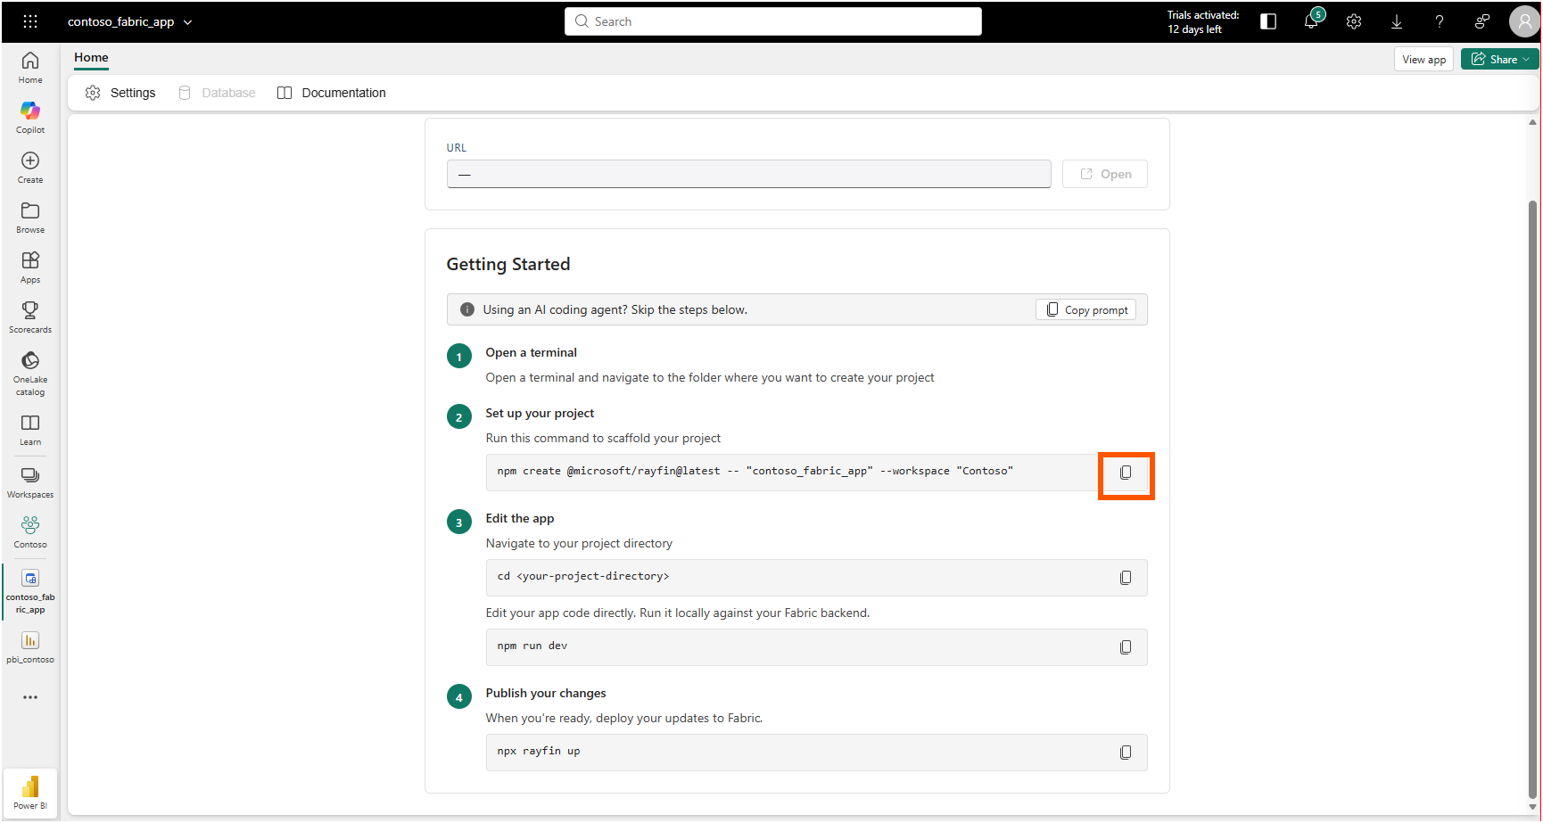The image size is (1543, 823).
Task: Copy the npm create command
Action: pyautogui.click(x=1126, y=473)
